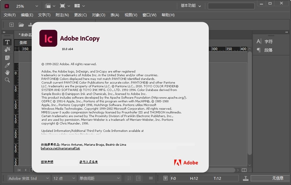Open the 25% zoom level dropdown

[x=37, y=6]
